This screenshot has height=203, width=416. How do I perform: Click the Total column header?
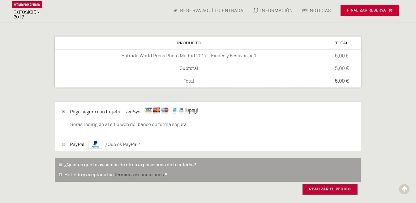click(x=341, y=43)
